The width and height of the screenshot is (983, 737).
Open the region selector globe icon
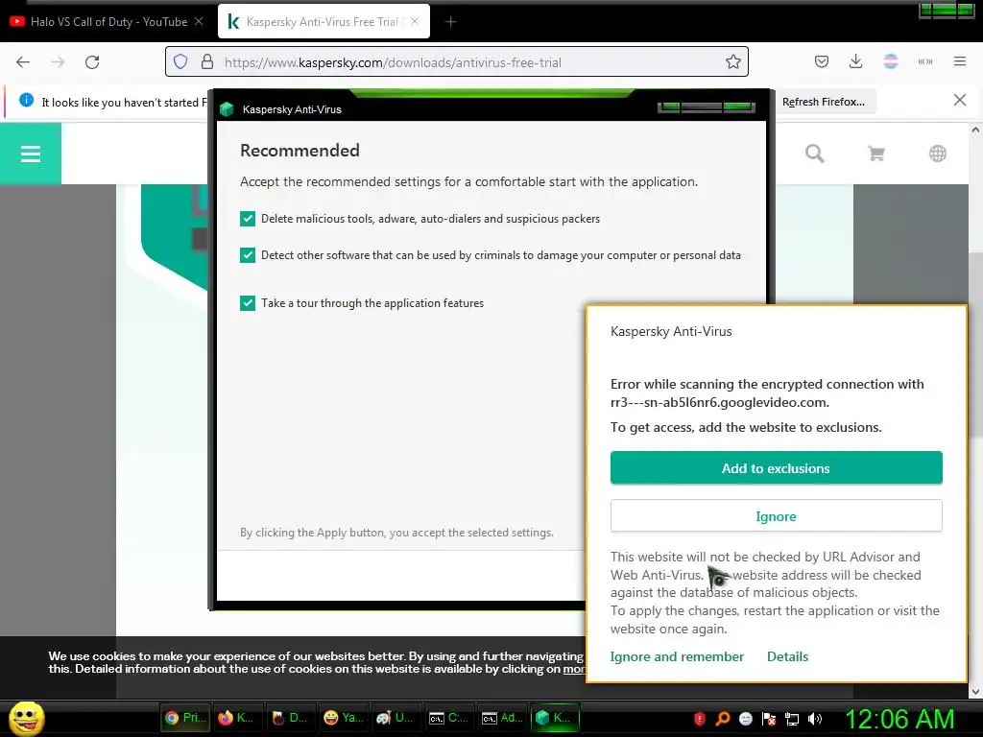coord(938,154)
